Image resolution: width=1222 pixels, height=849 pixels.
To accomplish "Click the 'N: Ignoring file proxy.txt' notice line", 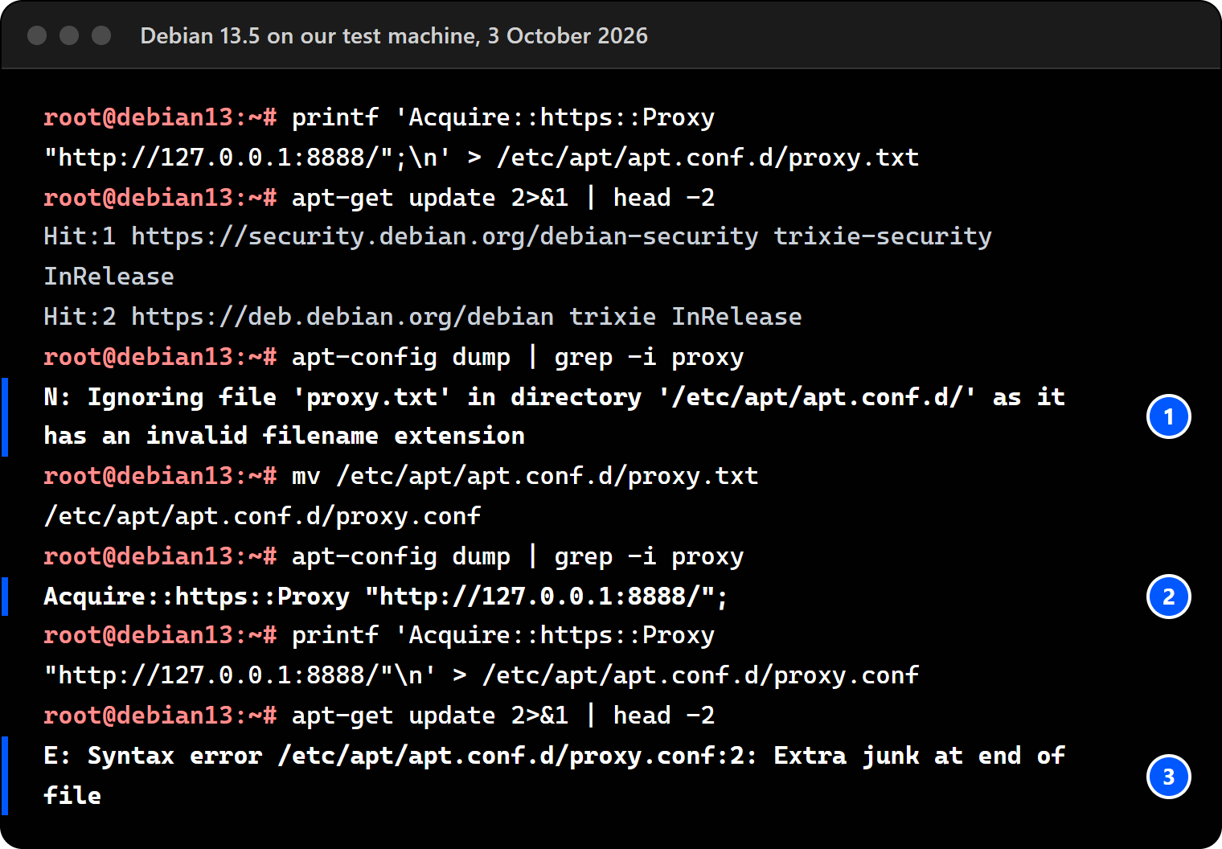I will pos(555,397).
